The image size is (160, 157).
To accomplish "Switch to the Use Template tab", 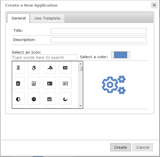I will [47, 18].
